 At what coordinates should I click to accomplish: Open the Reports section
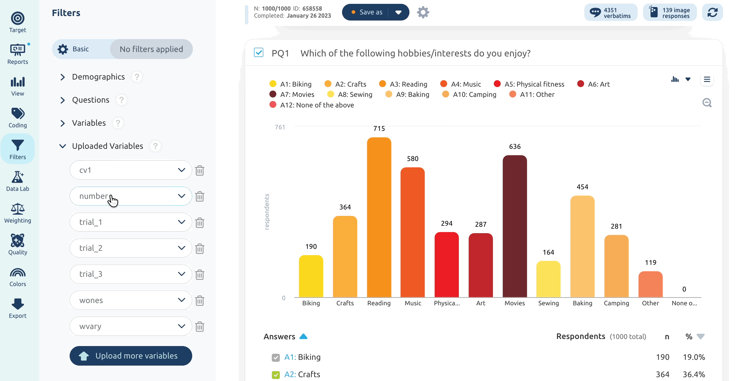coord(18,54)
